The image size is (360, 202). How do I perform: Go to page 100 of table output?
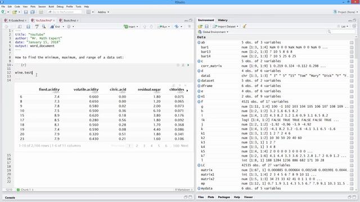coord(176,146)
